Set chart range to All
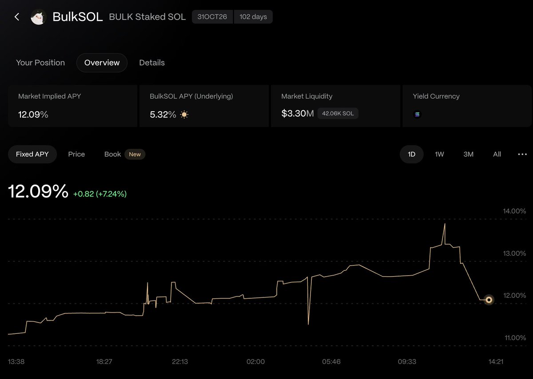 [497, 154]
